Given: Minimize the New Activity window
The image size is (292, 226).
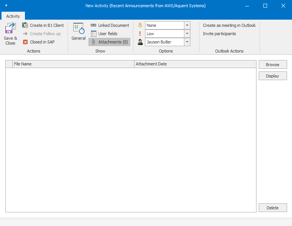Looking at the screenshot, I should [247, 6].
